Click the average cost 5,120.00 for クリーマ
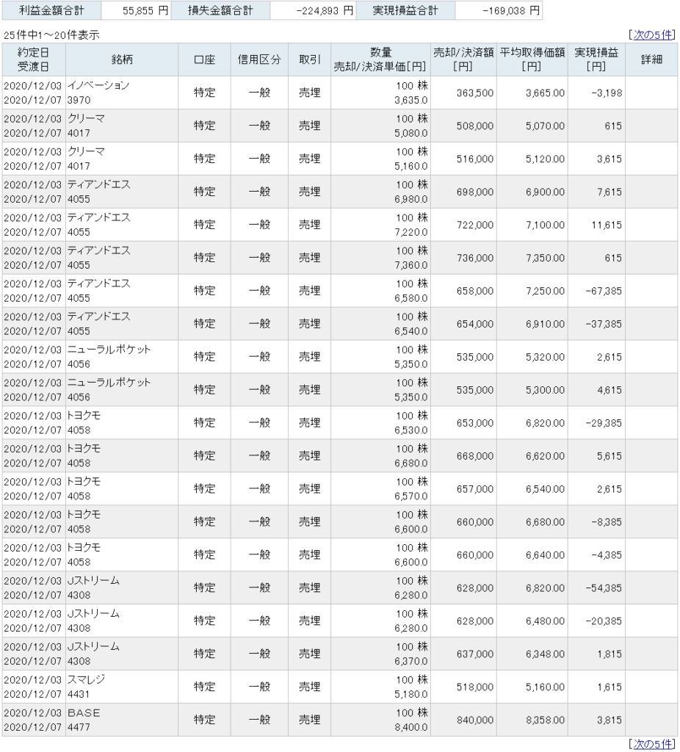 point(545,159)
